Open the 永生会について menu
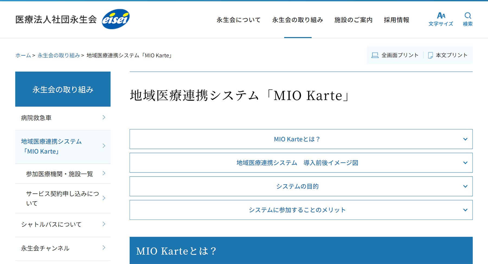Screen dimensions: 488x264 (239, 20)
